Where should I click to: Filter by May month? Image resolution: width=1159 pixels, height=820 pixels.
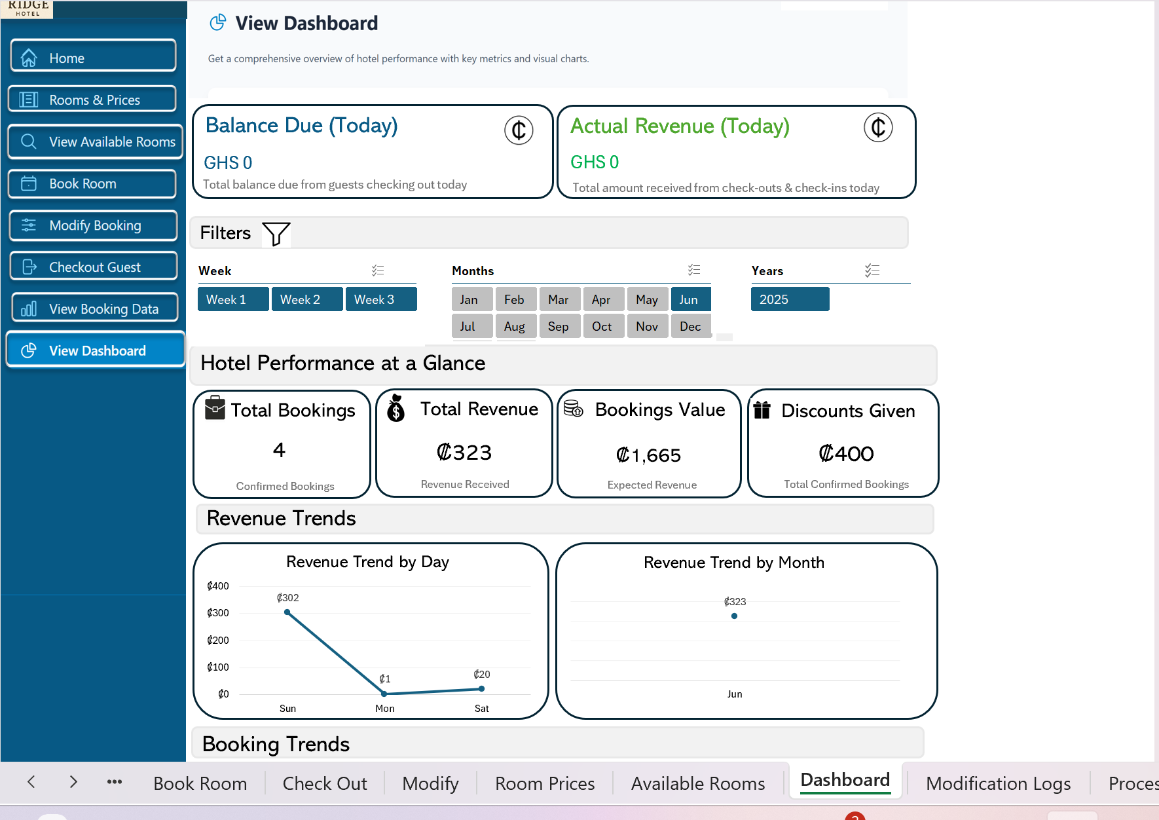point(648,299)
